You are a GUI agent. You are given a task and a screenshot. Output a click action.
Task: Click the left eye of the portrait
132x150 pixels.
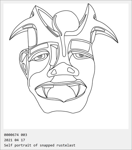tap(40, 57)
